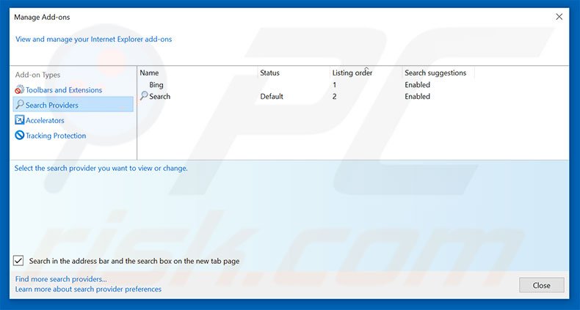The image size is (580, 310).
Task: Close the Manage Add-ons window
Action: (x=559, y=17)
